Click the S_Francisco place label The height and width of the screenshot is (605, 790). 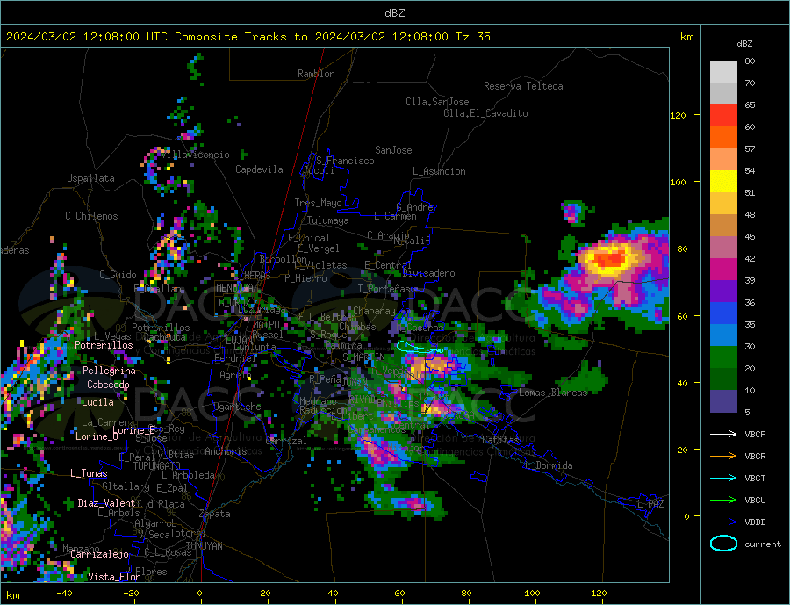tap(345, 161)
